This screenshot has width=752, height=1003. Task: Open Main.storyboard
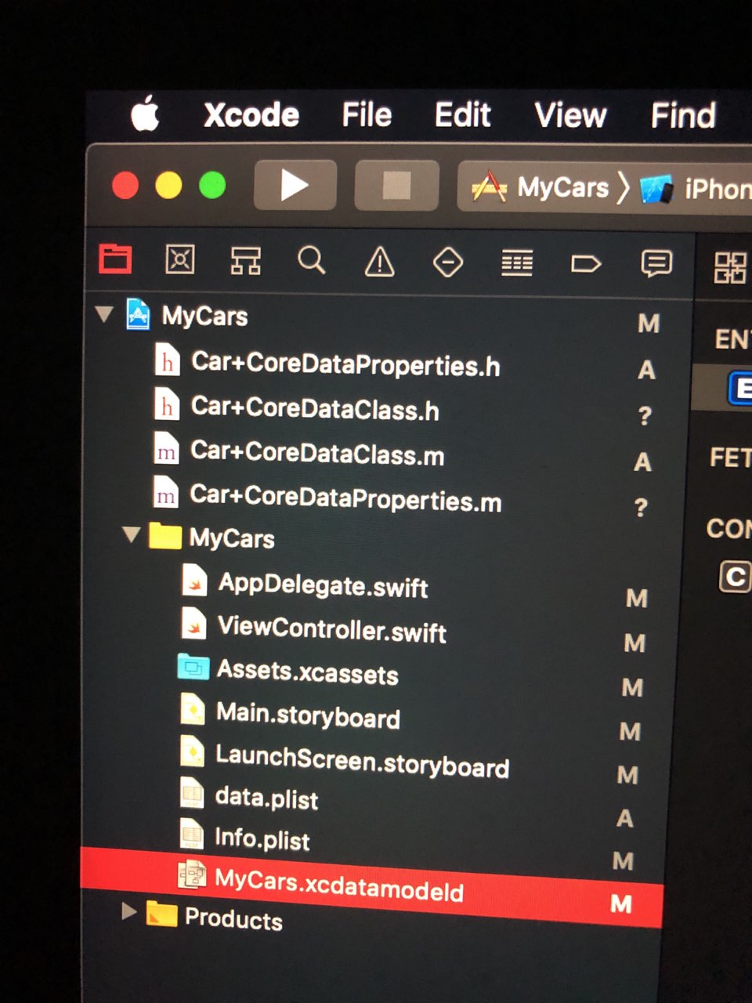pos(308,715)
